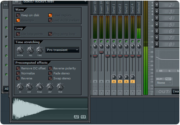The image size is (180, 125).
Task: Toggle the POST button next to DELAY
Action: tap(168, 79)
